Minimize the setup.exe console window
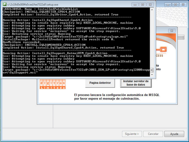Image resolution: width=189 pixels, height=142 pixels. tap(135, 5)
